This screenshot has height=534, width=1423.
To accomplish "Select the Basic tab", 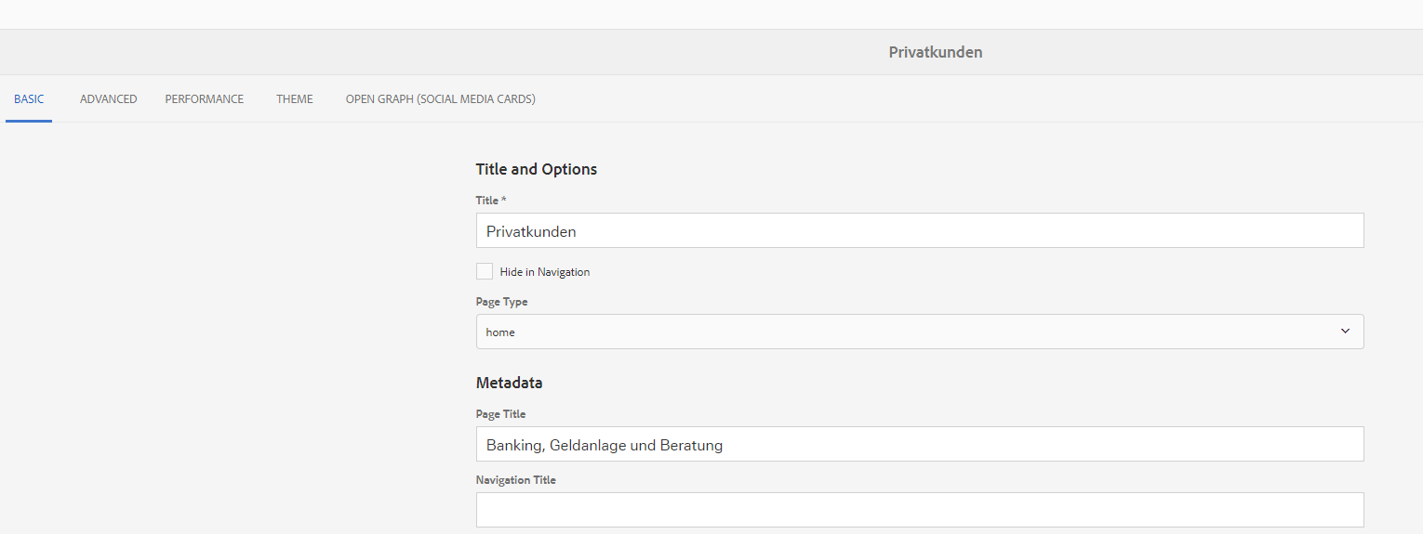I will coord(29,99).
